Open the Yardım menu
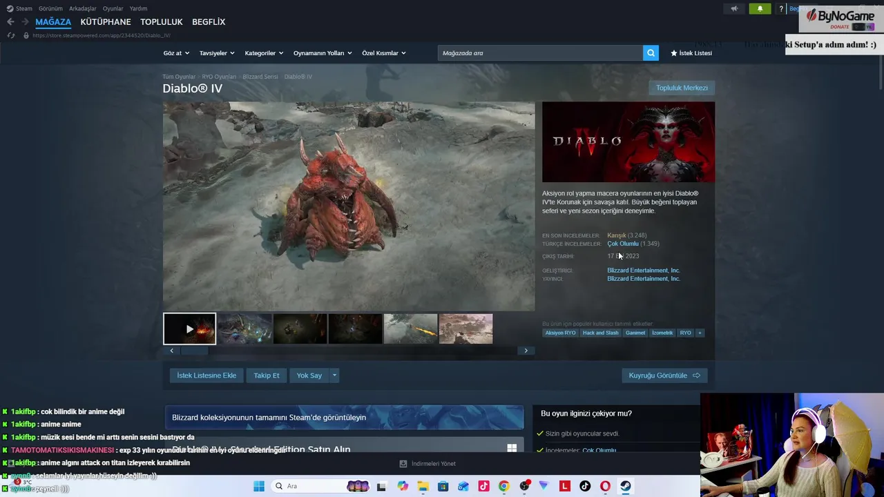This screenshot has width=884, height=497. (138, 8)
